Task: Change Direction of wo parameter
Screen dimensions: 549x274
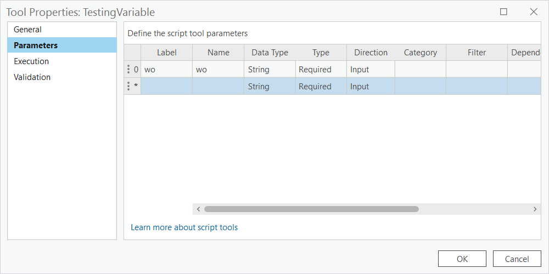Action: pyautogui.click(x=371, y=70)
